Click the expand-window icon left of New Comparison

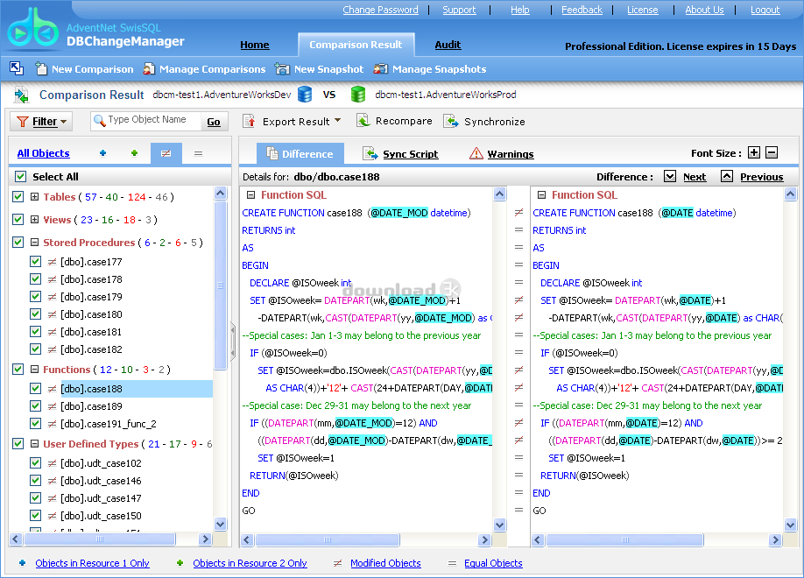(x=17, y=67)
